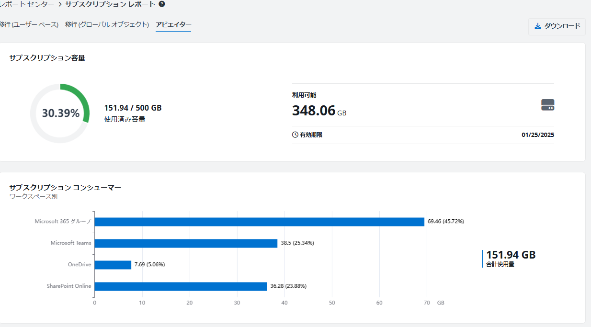Click the OneDrive usage bar

click(x=113, y=265)
